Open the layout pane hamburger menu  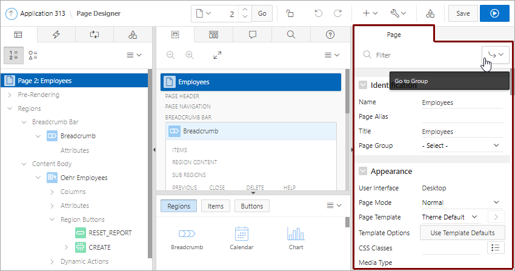332,55
